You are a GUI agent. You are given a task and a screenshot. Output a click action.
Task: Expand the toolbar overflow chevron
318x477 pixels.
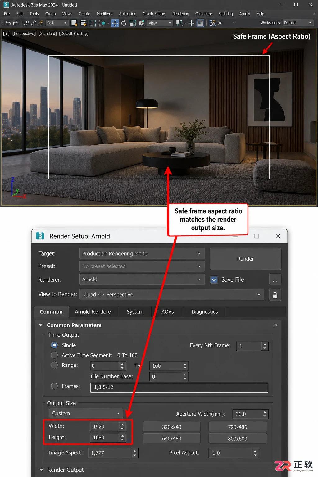click(x=220, y=23)
